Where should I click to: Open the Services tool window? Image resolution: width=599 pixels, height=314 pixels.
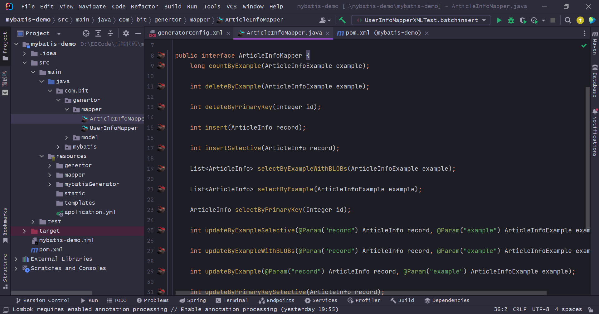pyautogui.click(x=321, y=300)
